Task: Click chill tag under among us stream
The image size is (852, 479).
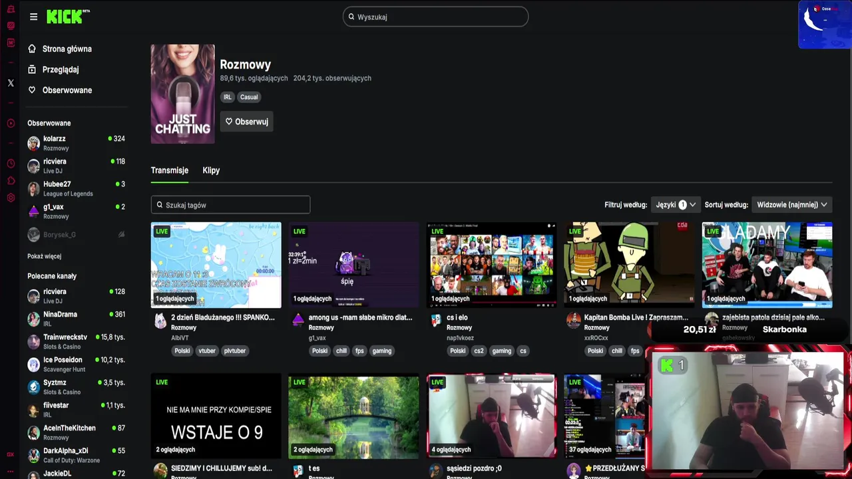Action: [x=341, y=351]
